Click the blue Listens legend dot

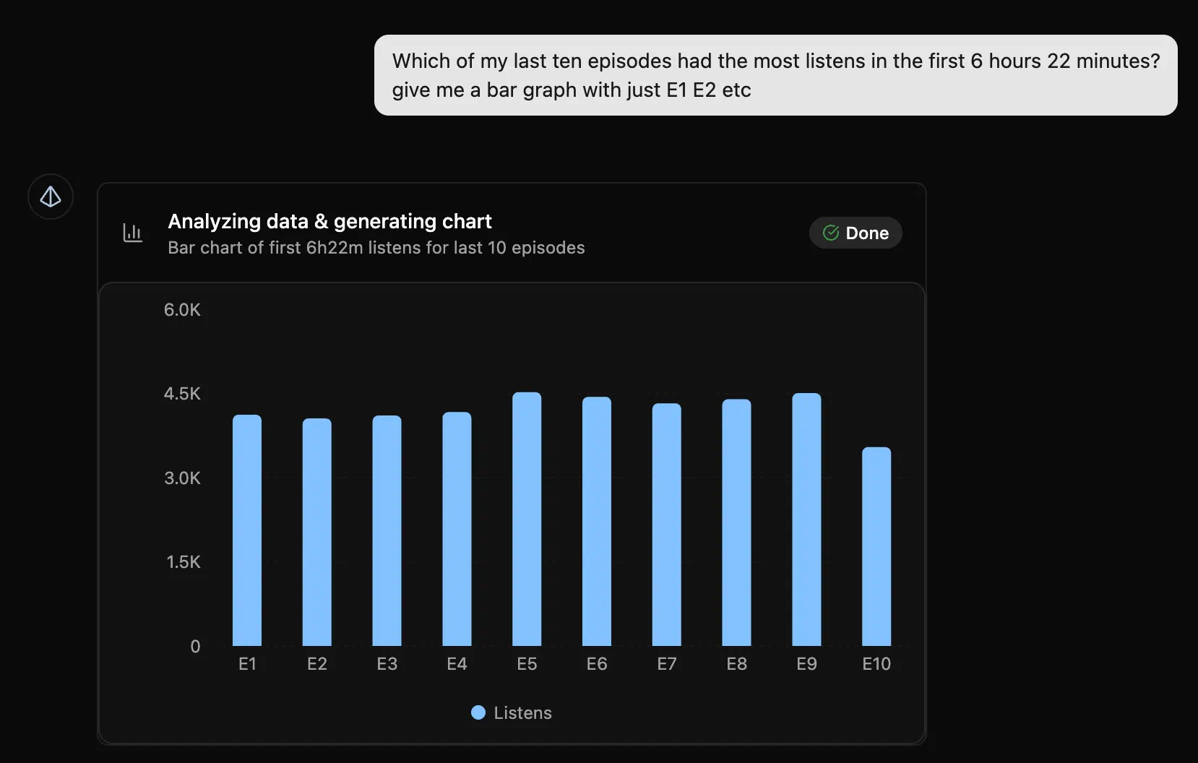click(x=478, y=713)
